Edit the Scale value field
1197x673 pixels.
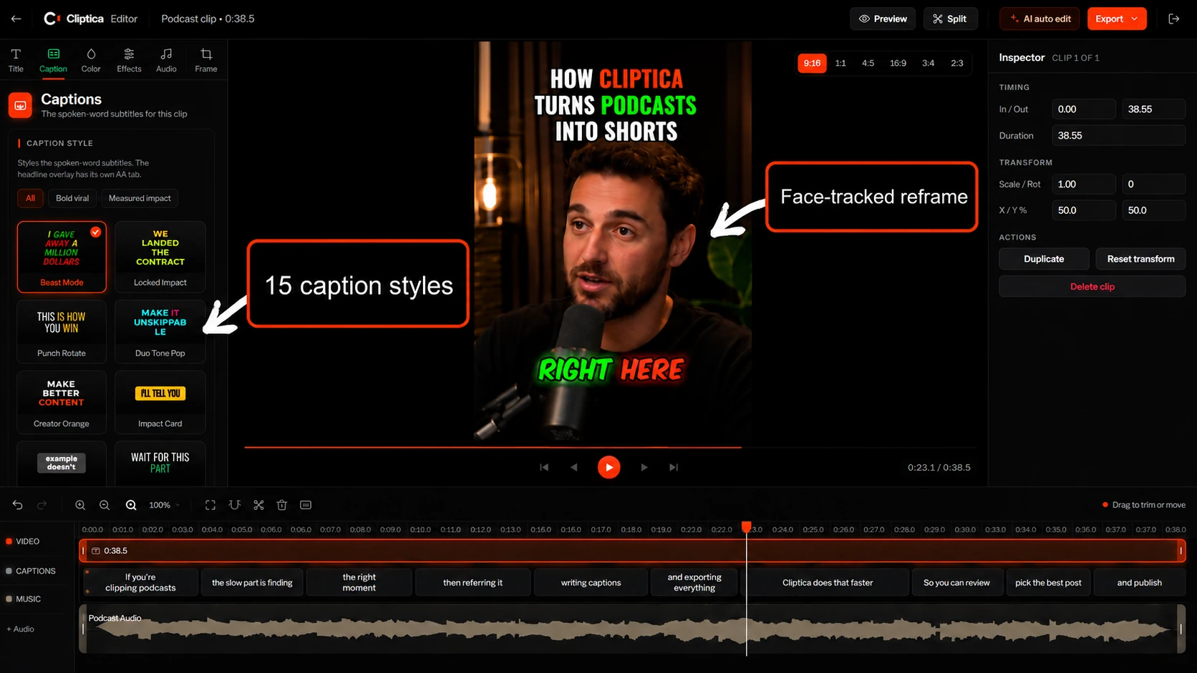point(1083,184)
